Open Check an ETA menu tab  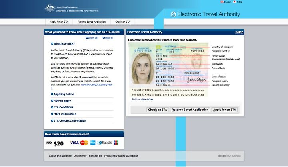(x=122, y=22)
